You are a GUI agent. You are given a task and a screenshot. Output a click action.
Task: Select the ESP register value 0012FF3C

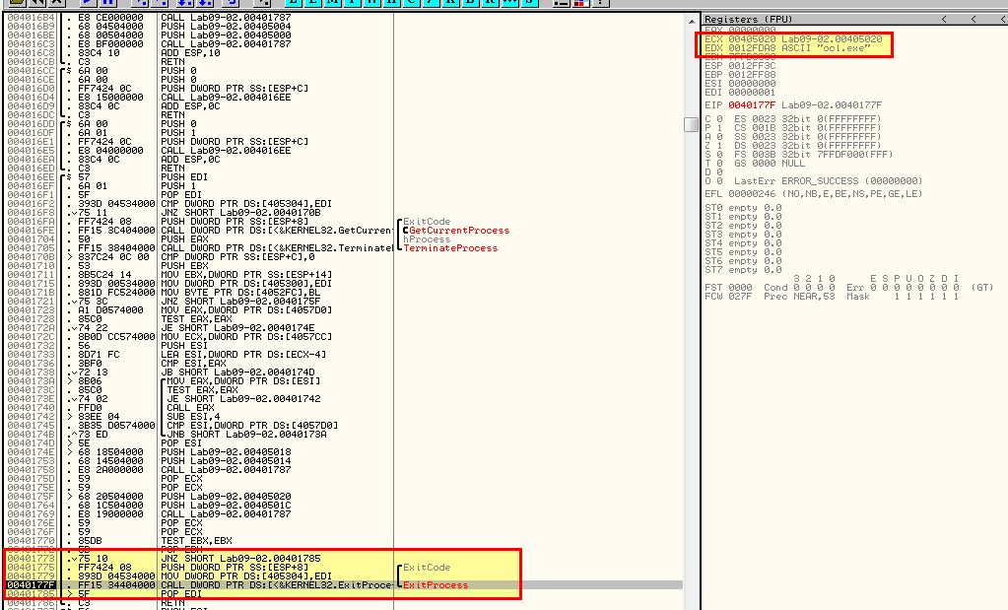click(x=752, y=66)
